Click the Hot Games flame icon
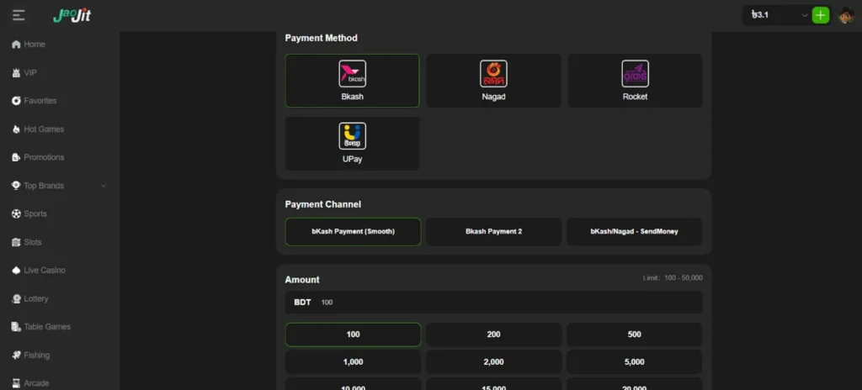Screen dimensions: 862x390 coord(16,129)
